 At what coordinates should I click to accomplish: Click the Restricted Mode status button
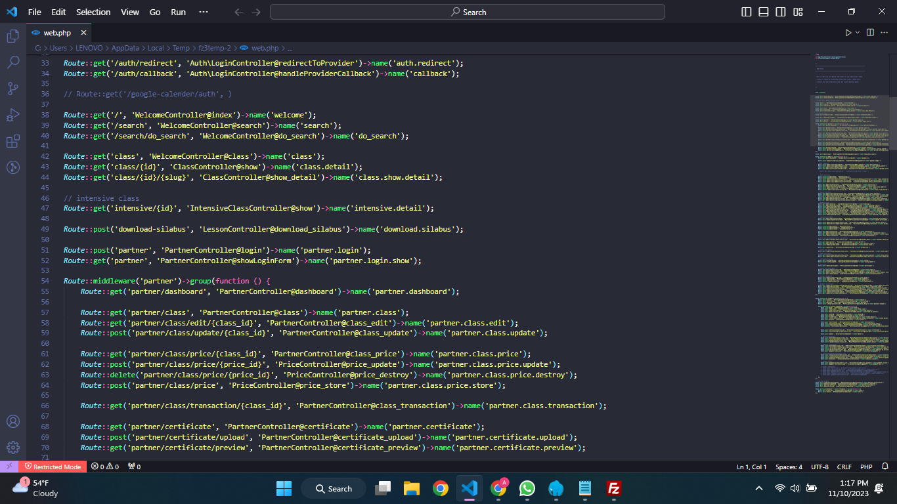(x=52, y=467)
